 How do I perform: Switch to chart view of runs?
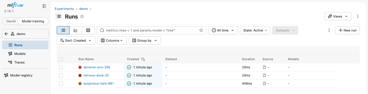click(x=76, y=30)
